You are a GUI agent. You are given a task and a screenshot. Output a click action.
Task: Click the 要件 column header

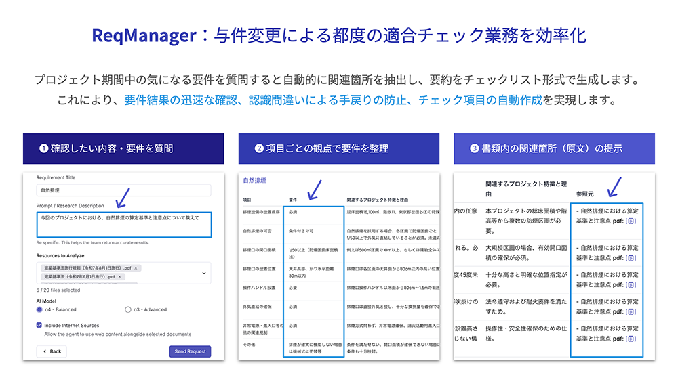(x=294, y=200)
